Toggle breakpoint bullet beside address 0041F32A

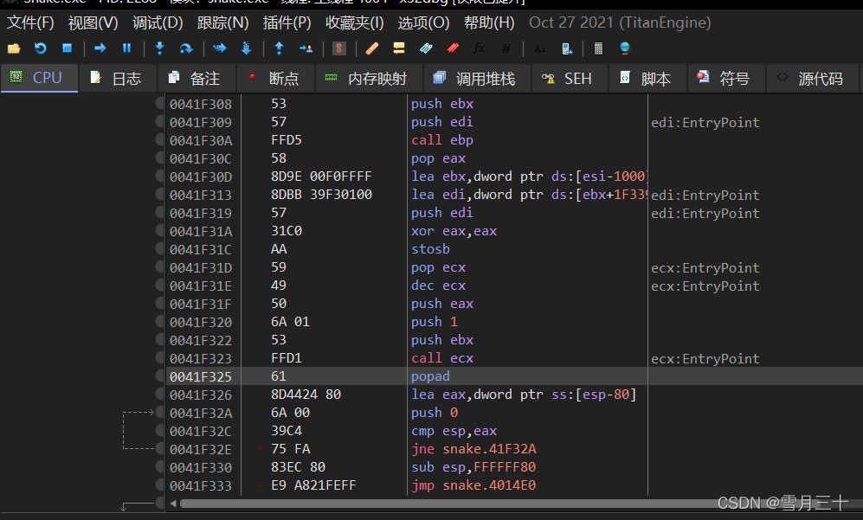tap(160, 412)
